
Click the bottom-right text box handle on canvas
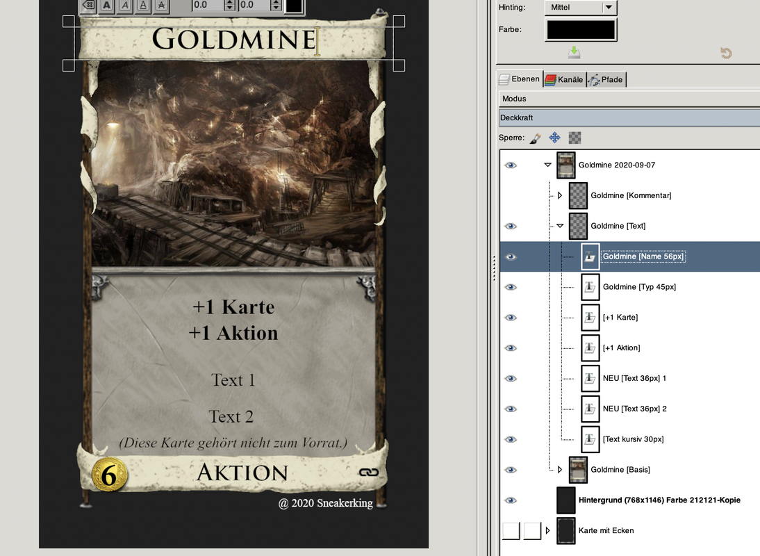tap(399, 65)
